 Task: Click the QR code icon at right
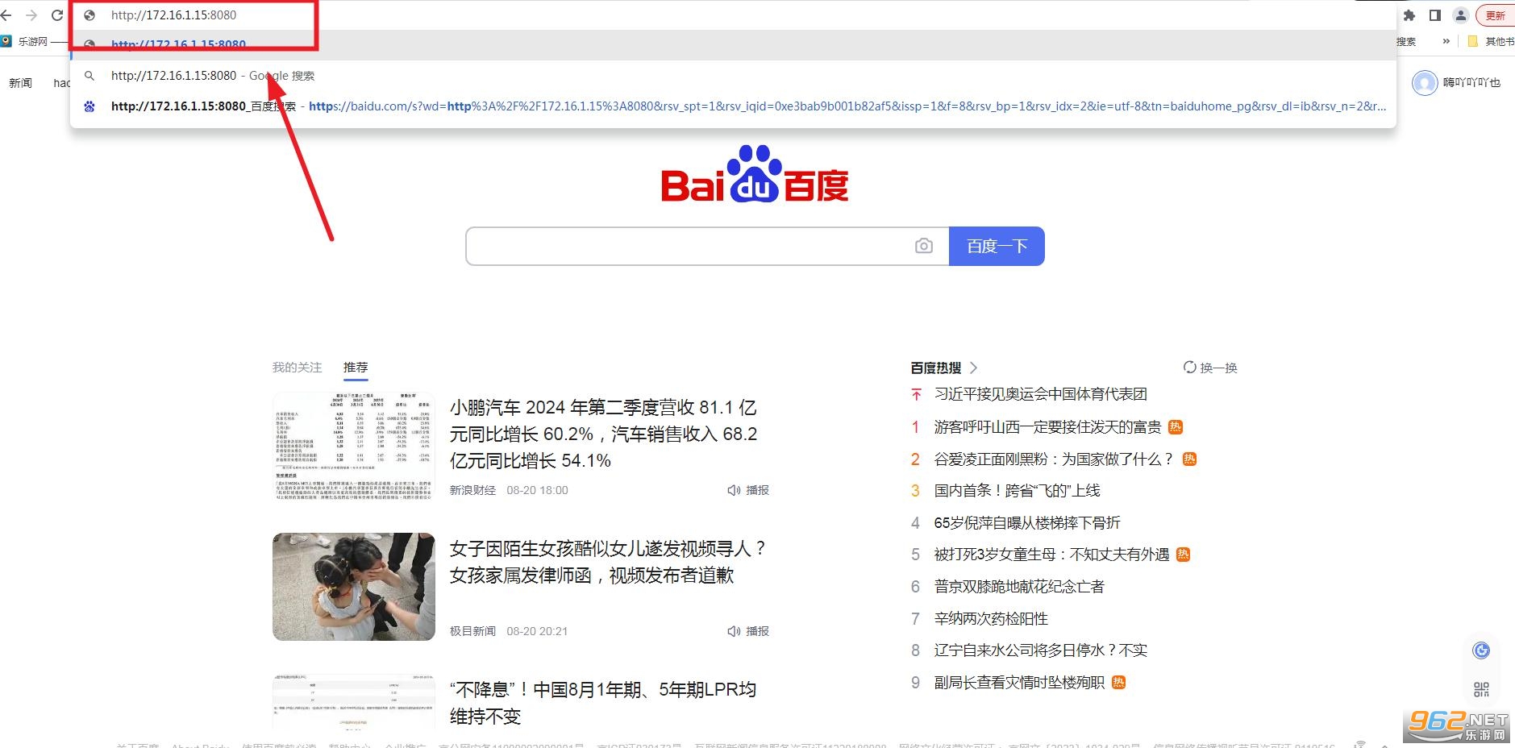tap(1481, 689)
